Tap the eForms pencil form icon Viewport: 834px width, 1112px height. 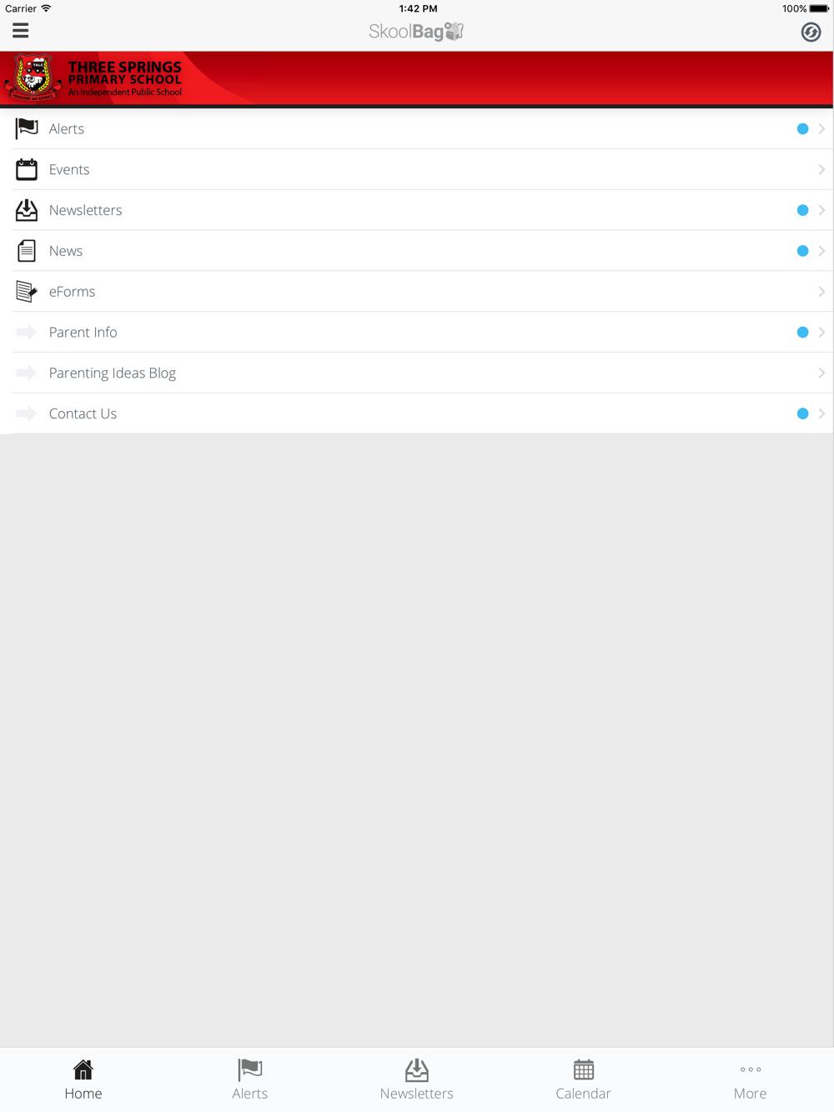pos(27,291)
